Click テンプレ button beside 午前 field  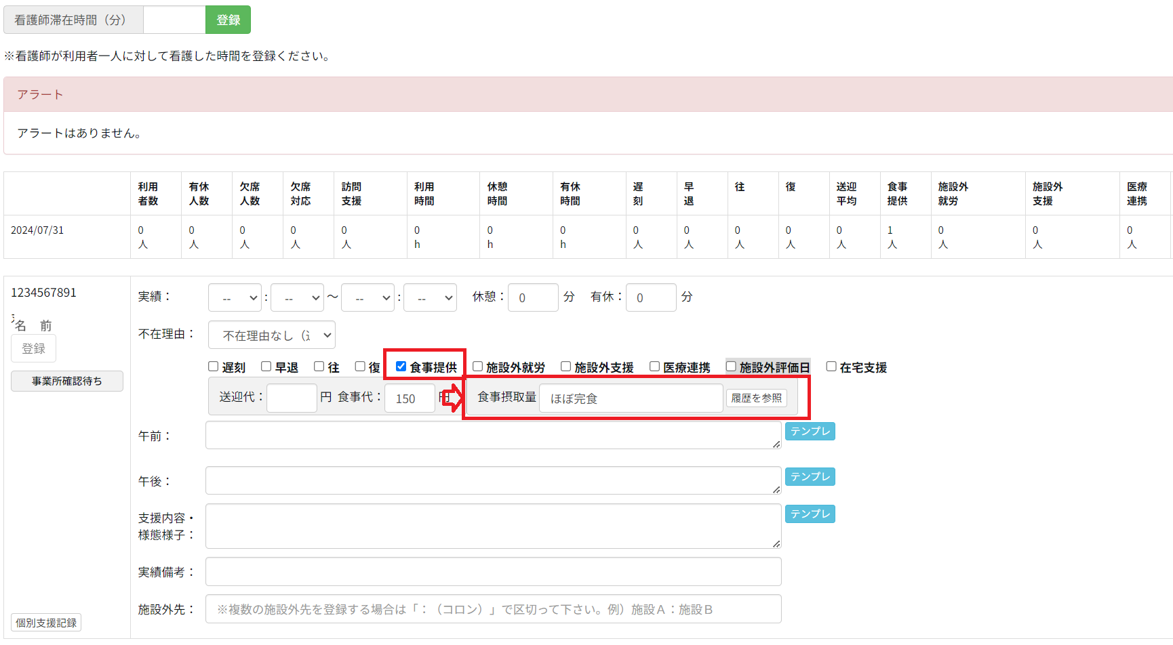coord(810,432)
